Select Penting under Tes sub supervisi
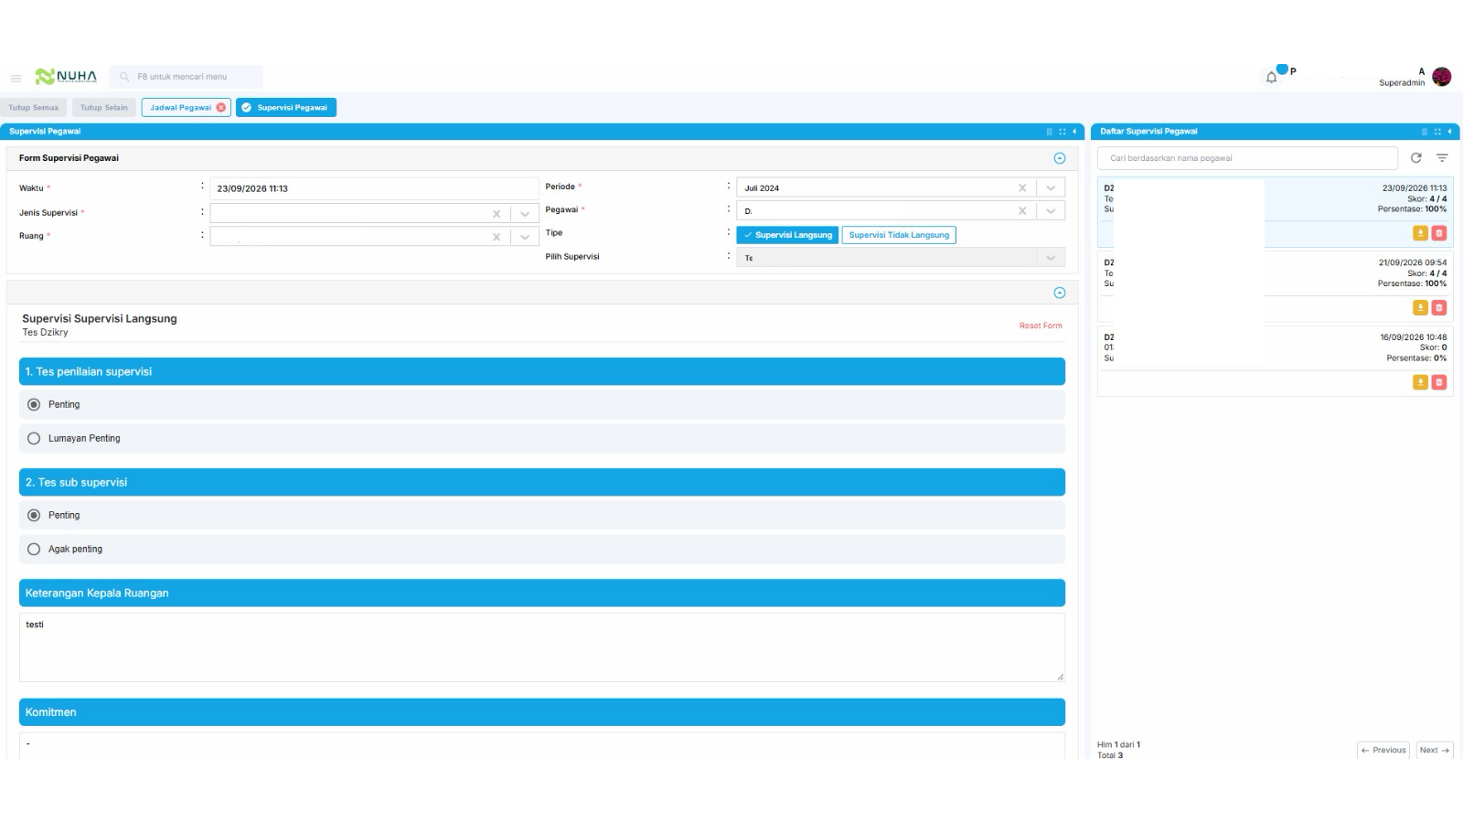 pyautogui.click(x=34, y=516)
